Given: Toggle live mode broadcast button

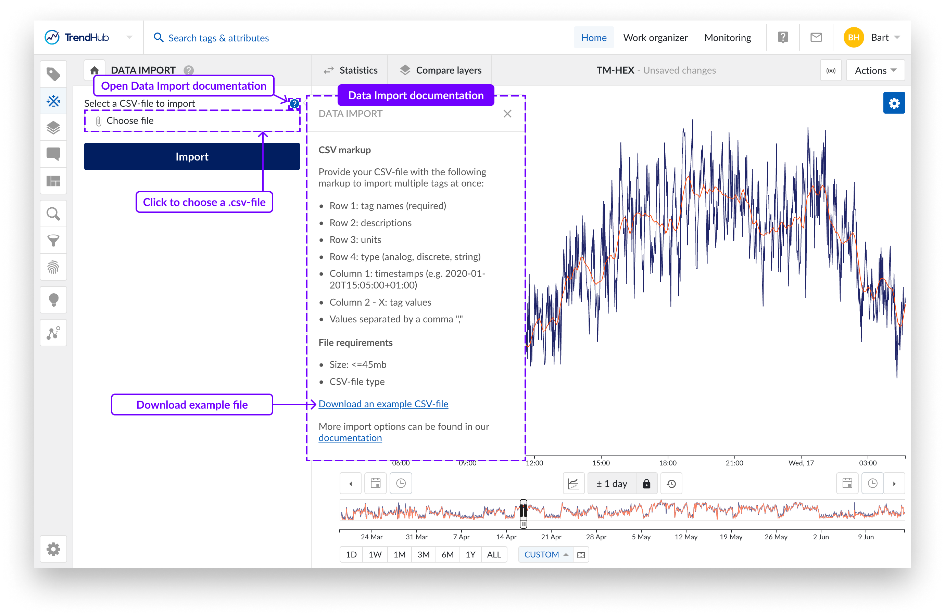Looking at the screenshot, I should (x=831, y=70).
